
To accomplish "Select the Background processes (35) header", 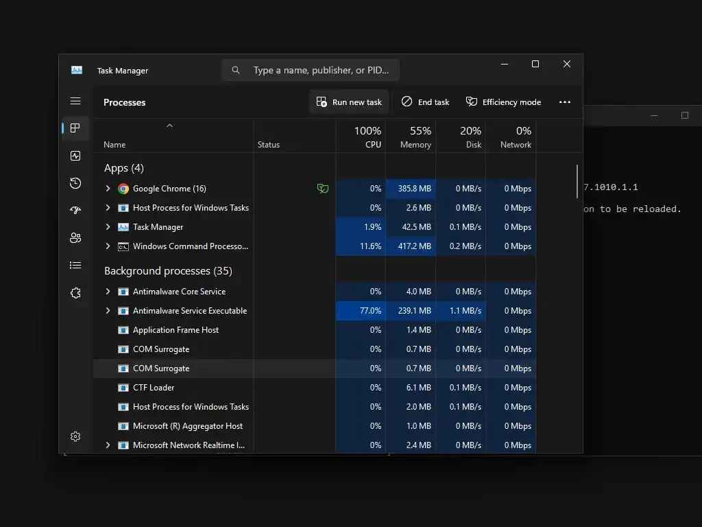I will pyautogui.click(x=168, y=271).
